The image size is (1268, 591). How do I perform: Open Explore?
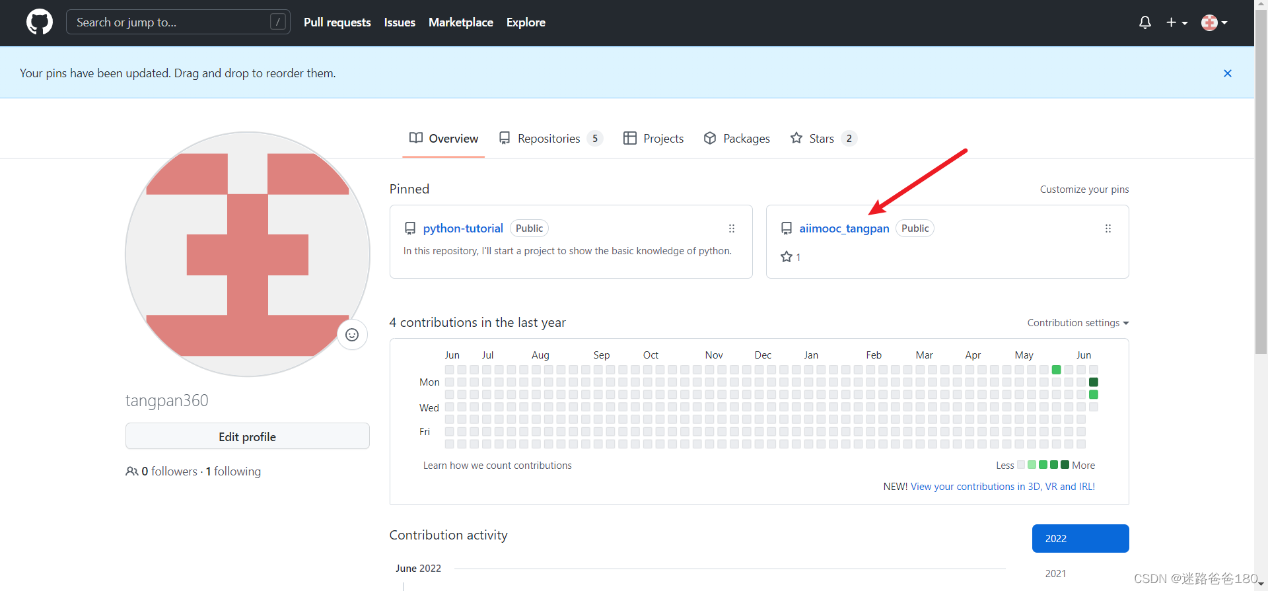pyautogui.click(x=526, y=22)
